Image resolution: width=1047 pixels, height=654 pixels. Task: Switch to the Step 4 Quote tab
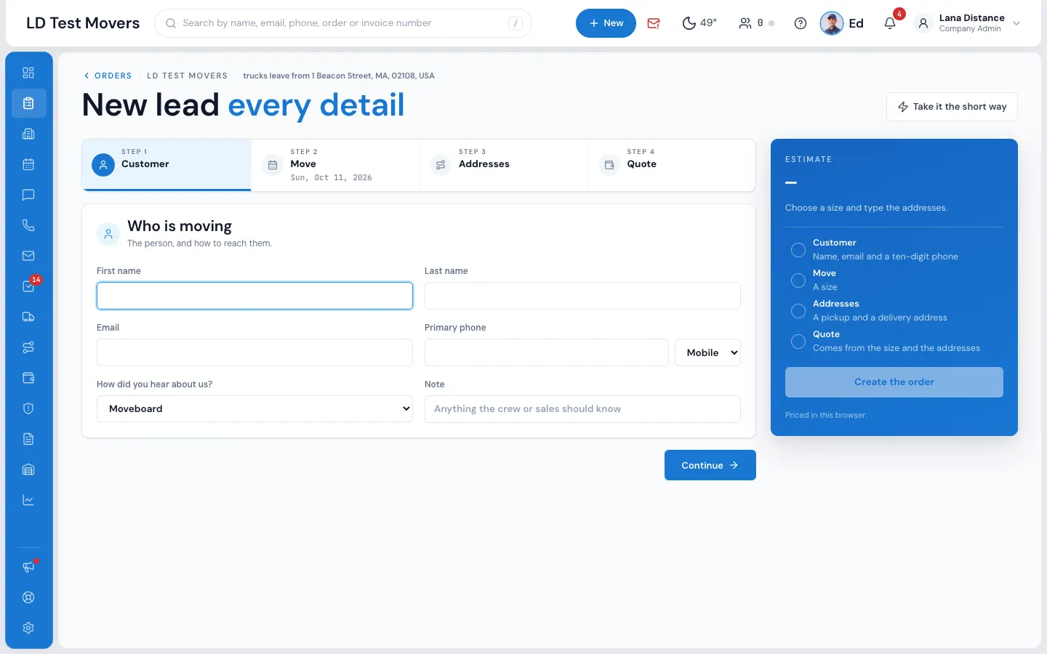coord(671,165)
